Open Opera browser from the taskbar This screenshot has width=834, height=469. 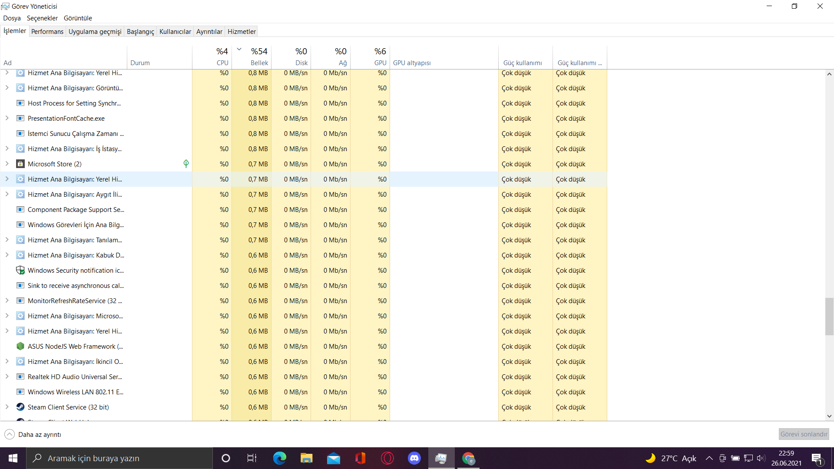point(387,458)
